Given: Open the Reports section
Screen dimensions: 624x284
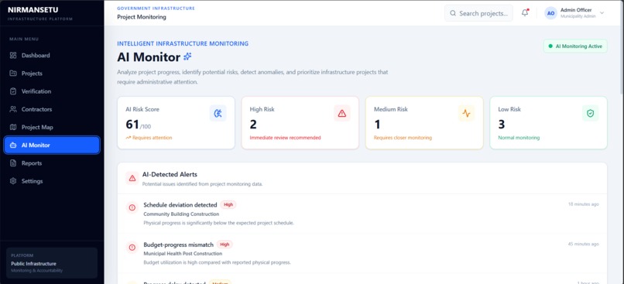Looking at the screenshot, I should 52,163.
